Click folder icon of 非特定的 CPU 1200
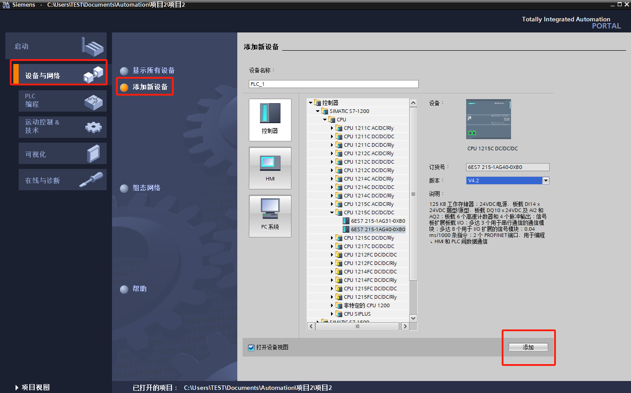The image size is (631, 393). [x=339, y=305]
